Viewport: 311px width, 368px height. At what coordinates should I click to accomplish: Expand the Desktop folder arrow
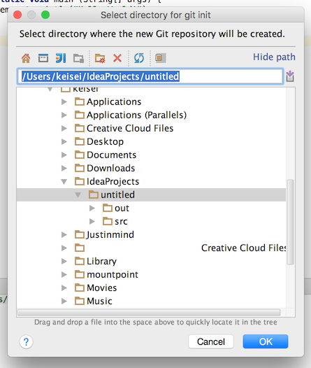click(x=64, y=142)
